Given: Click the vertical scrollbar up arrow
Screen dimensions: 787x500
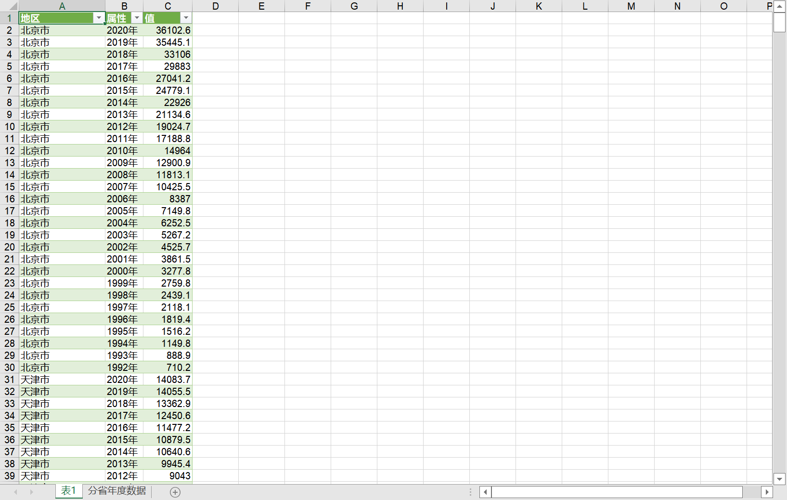Looking at the screenshot, I should [779, 6].
